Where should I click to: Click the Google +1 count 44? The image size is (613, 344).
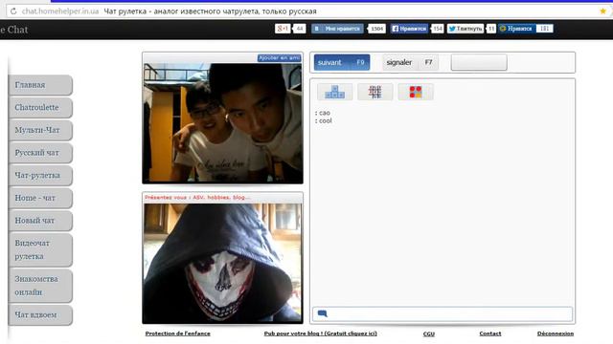click(x=300, y=29)
